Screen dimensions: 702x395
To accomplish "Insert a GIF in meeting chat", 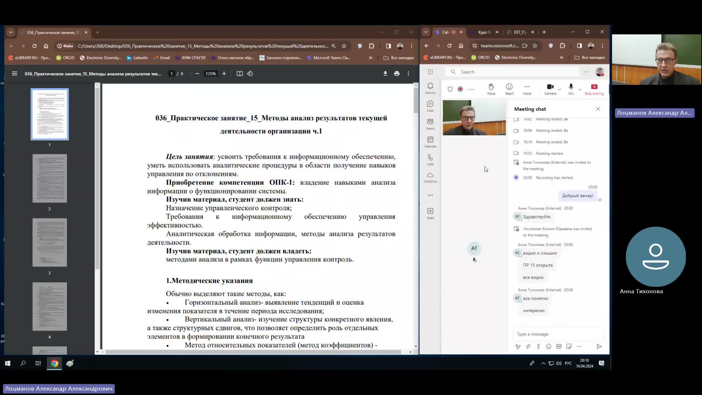I will point(559,346).
